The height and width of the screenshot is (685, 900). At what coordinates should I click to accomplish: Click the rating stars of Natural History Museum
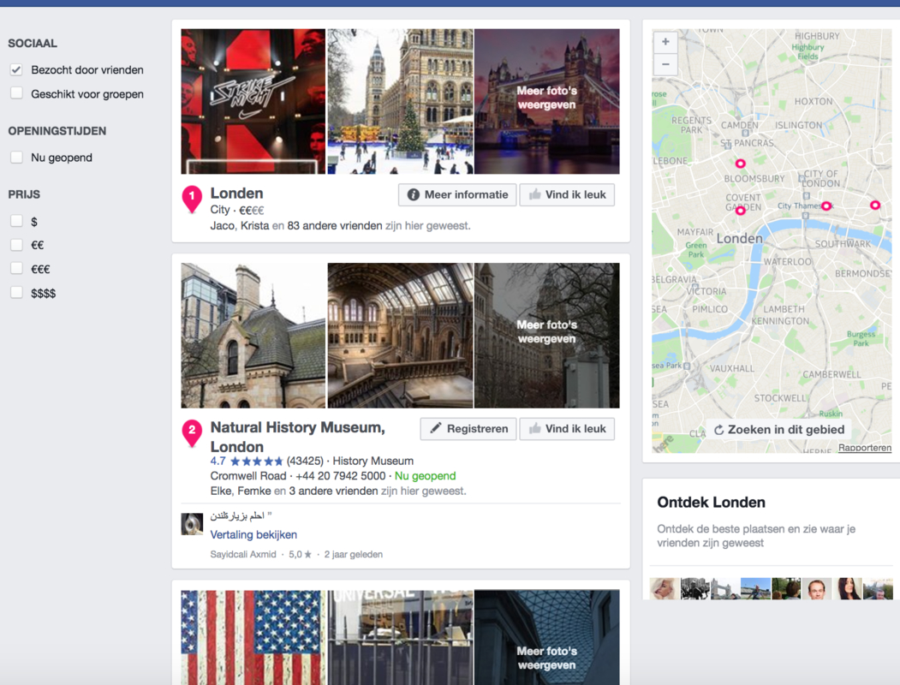pos(256,462)
